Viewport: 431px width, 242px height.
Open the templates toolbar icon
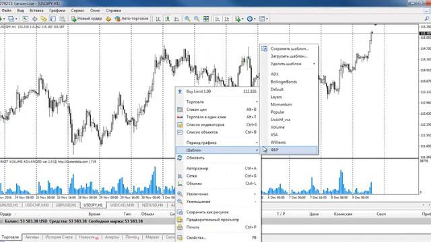pyautogui.click(x=262, y=19)
